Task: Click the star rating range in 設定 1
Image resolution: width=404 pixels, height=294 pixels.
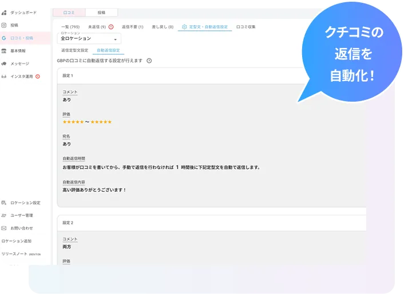Action: click(x=87, y=122)
